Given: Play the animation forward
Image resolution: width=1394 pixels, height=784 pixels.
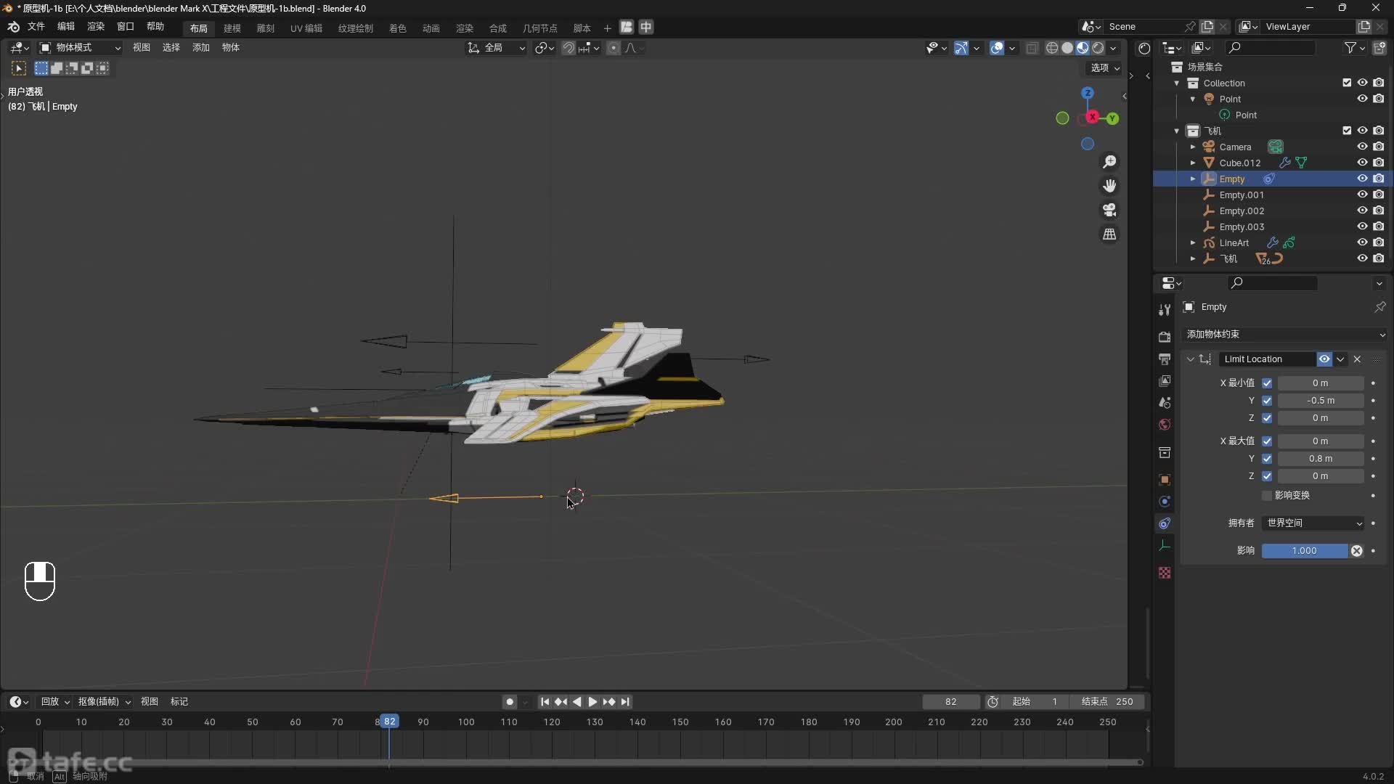Looking at the screenshot, I should pyautogui.click(x=592, y=702).
